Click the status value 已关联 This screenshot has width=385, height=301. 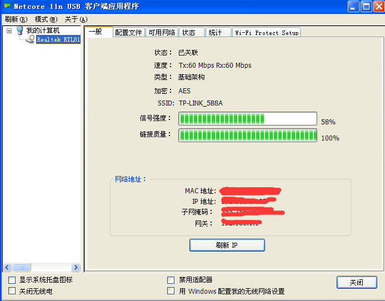(x=188, y=53)
